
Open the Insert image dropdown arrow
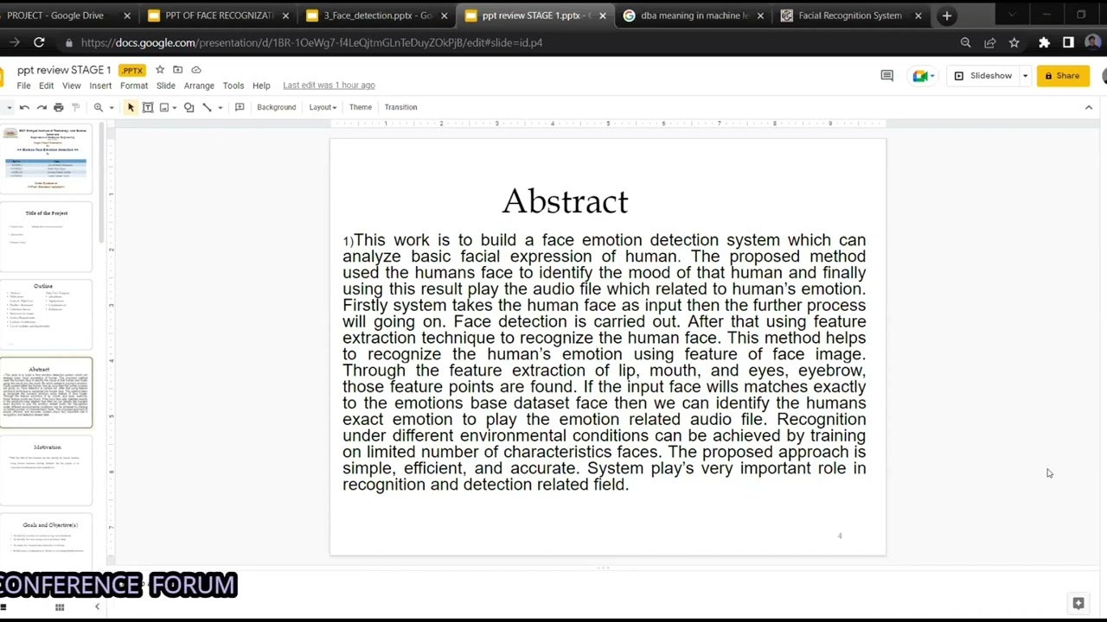(174, 107)
